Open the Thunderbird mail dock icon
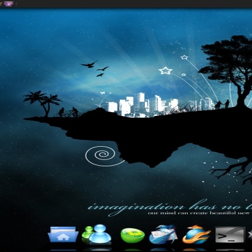The height and width of the screenshot is (252, 252). [x=163, y=234]
